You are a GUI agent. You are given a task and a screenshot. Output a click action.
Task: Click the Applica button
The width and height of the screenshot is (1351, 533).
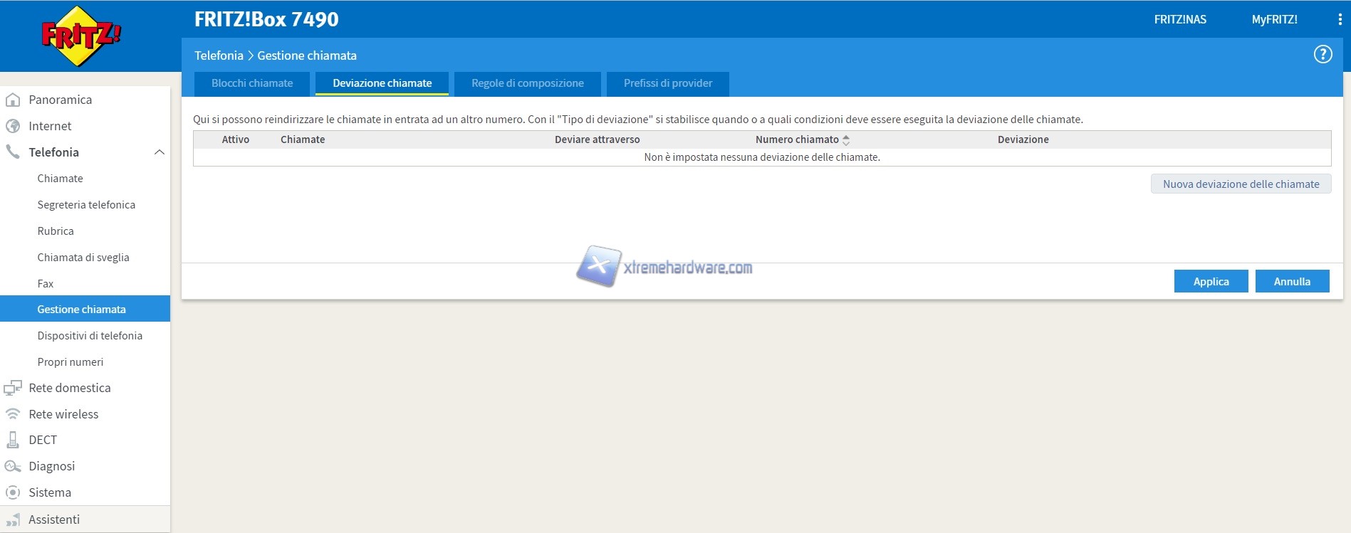[1211, 281]
